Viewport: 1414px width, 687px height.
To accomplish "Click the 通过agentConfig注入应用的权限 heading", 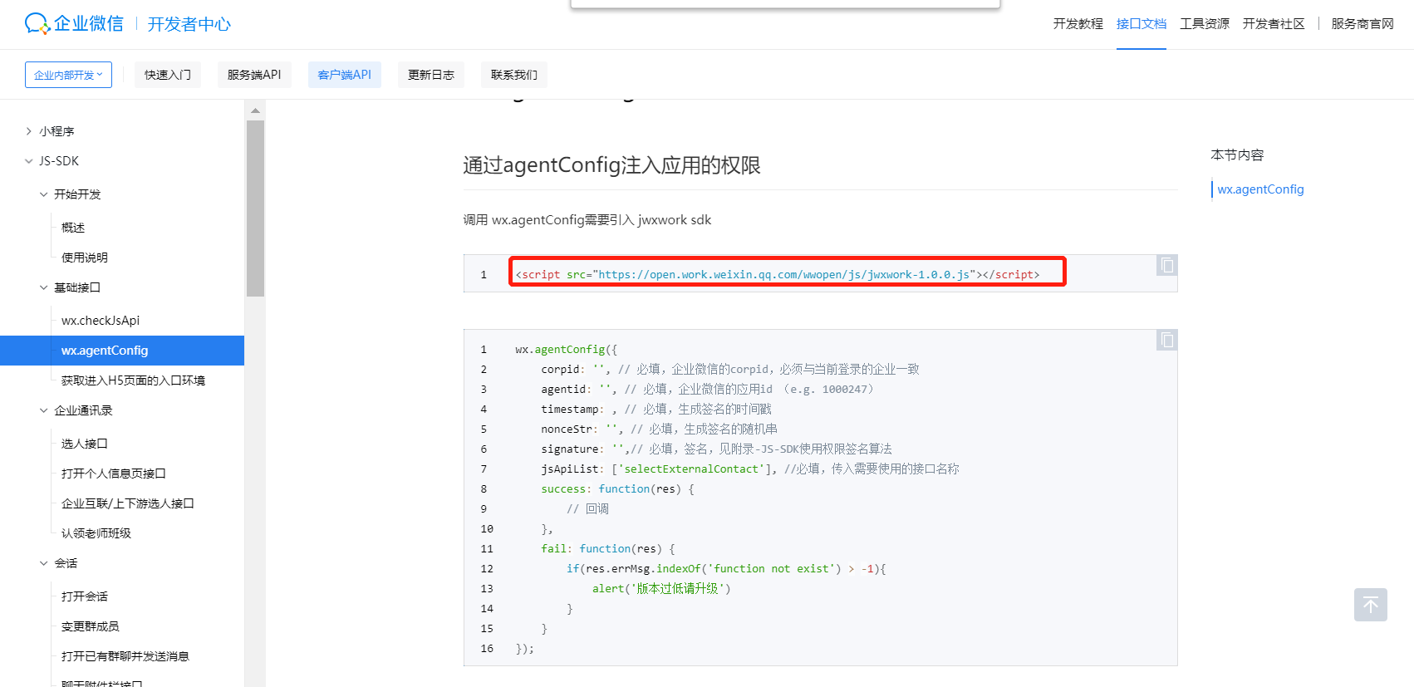I will (611, 165).
